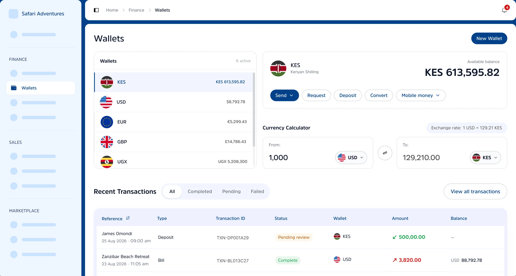
Task: Open View all transactions
Action: (475, 191)
